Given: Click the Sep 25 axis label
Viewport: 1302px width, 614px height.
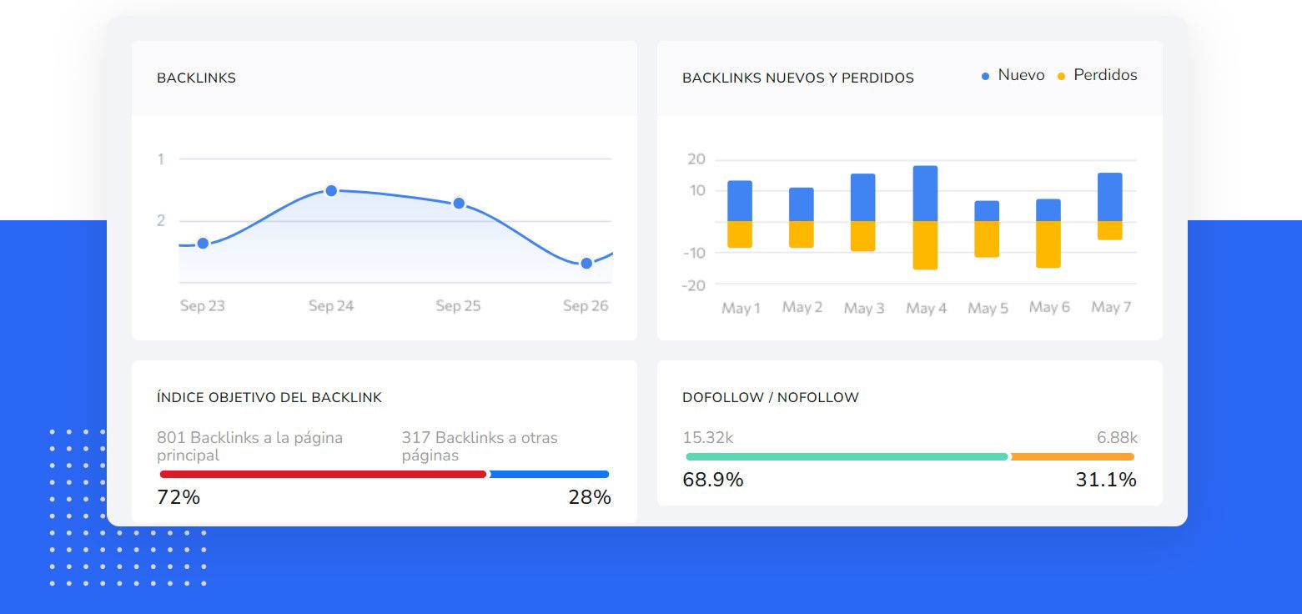Looking at the screenshot, I should pos(459,306).
